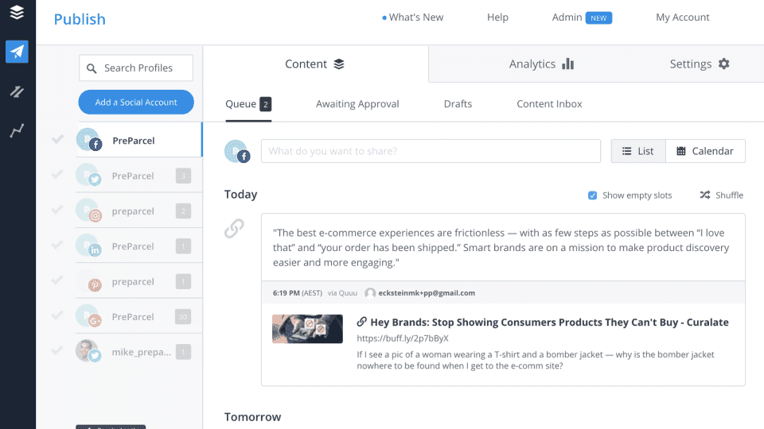Screen dimensions: 764x429
Task: Switch to the Content tab
Action: [x=315, y=64]
